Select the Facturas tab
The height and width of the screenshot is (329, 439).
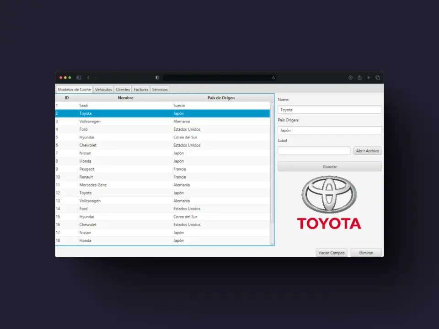[x=141, y=90]
